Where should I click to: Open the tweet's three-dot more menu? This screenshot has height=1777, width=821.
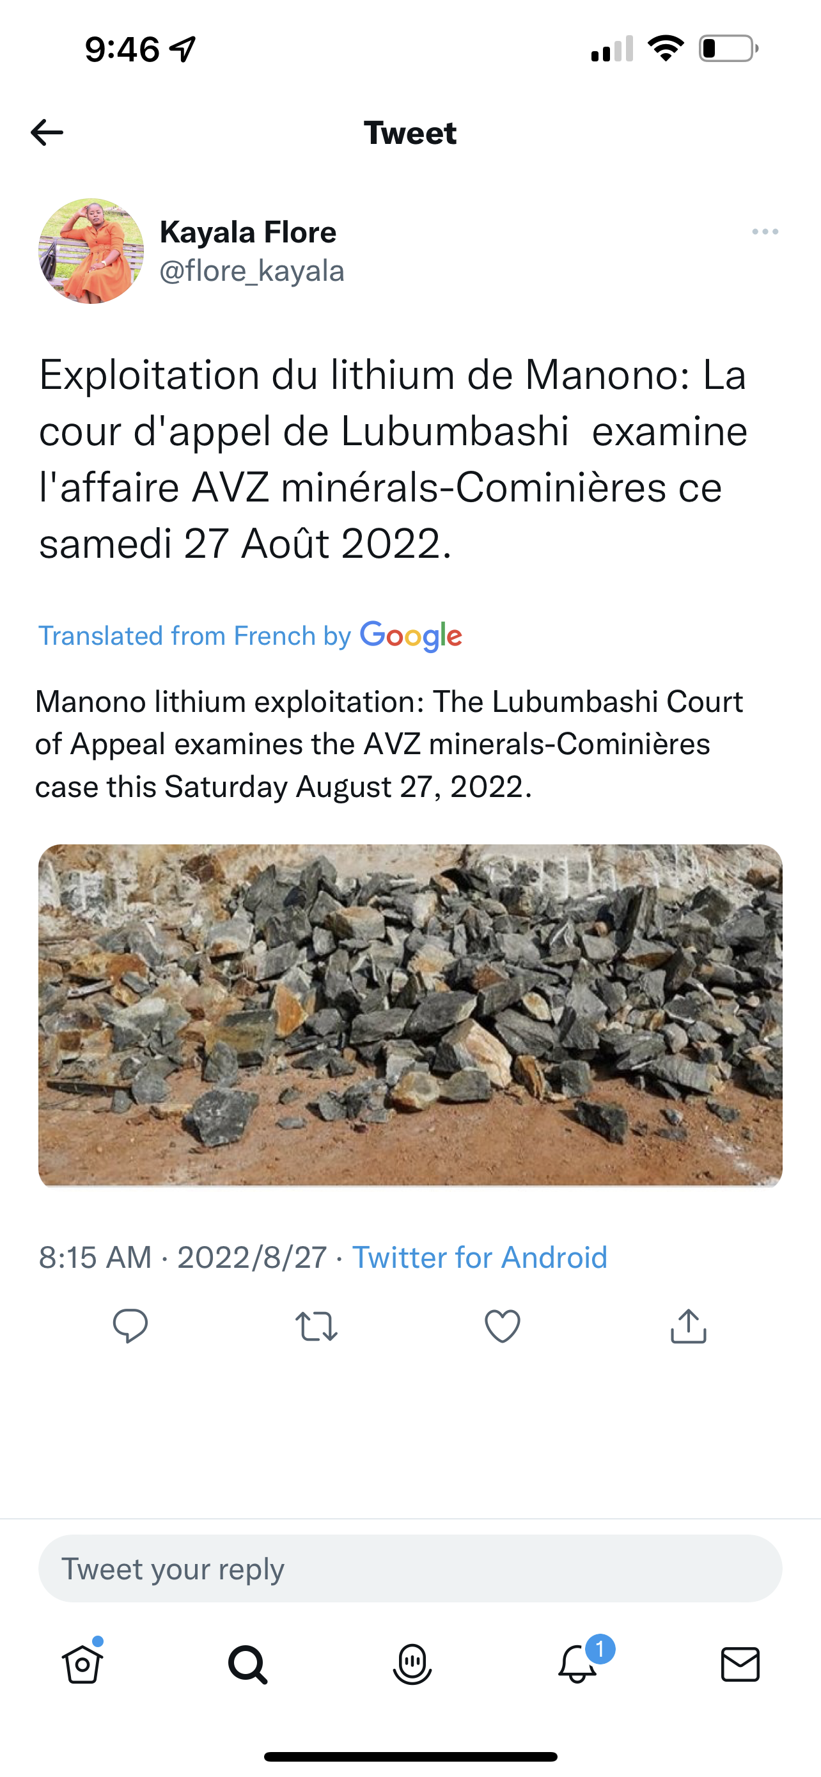765,232
